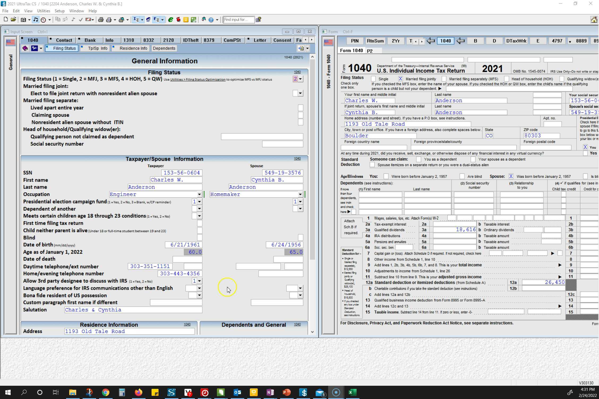The image size is (599, 399).
Task: Open the Filing Status dropdown
Action: coord(300,79)
